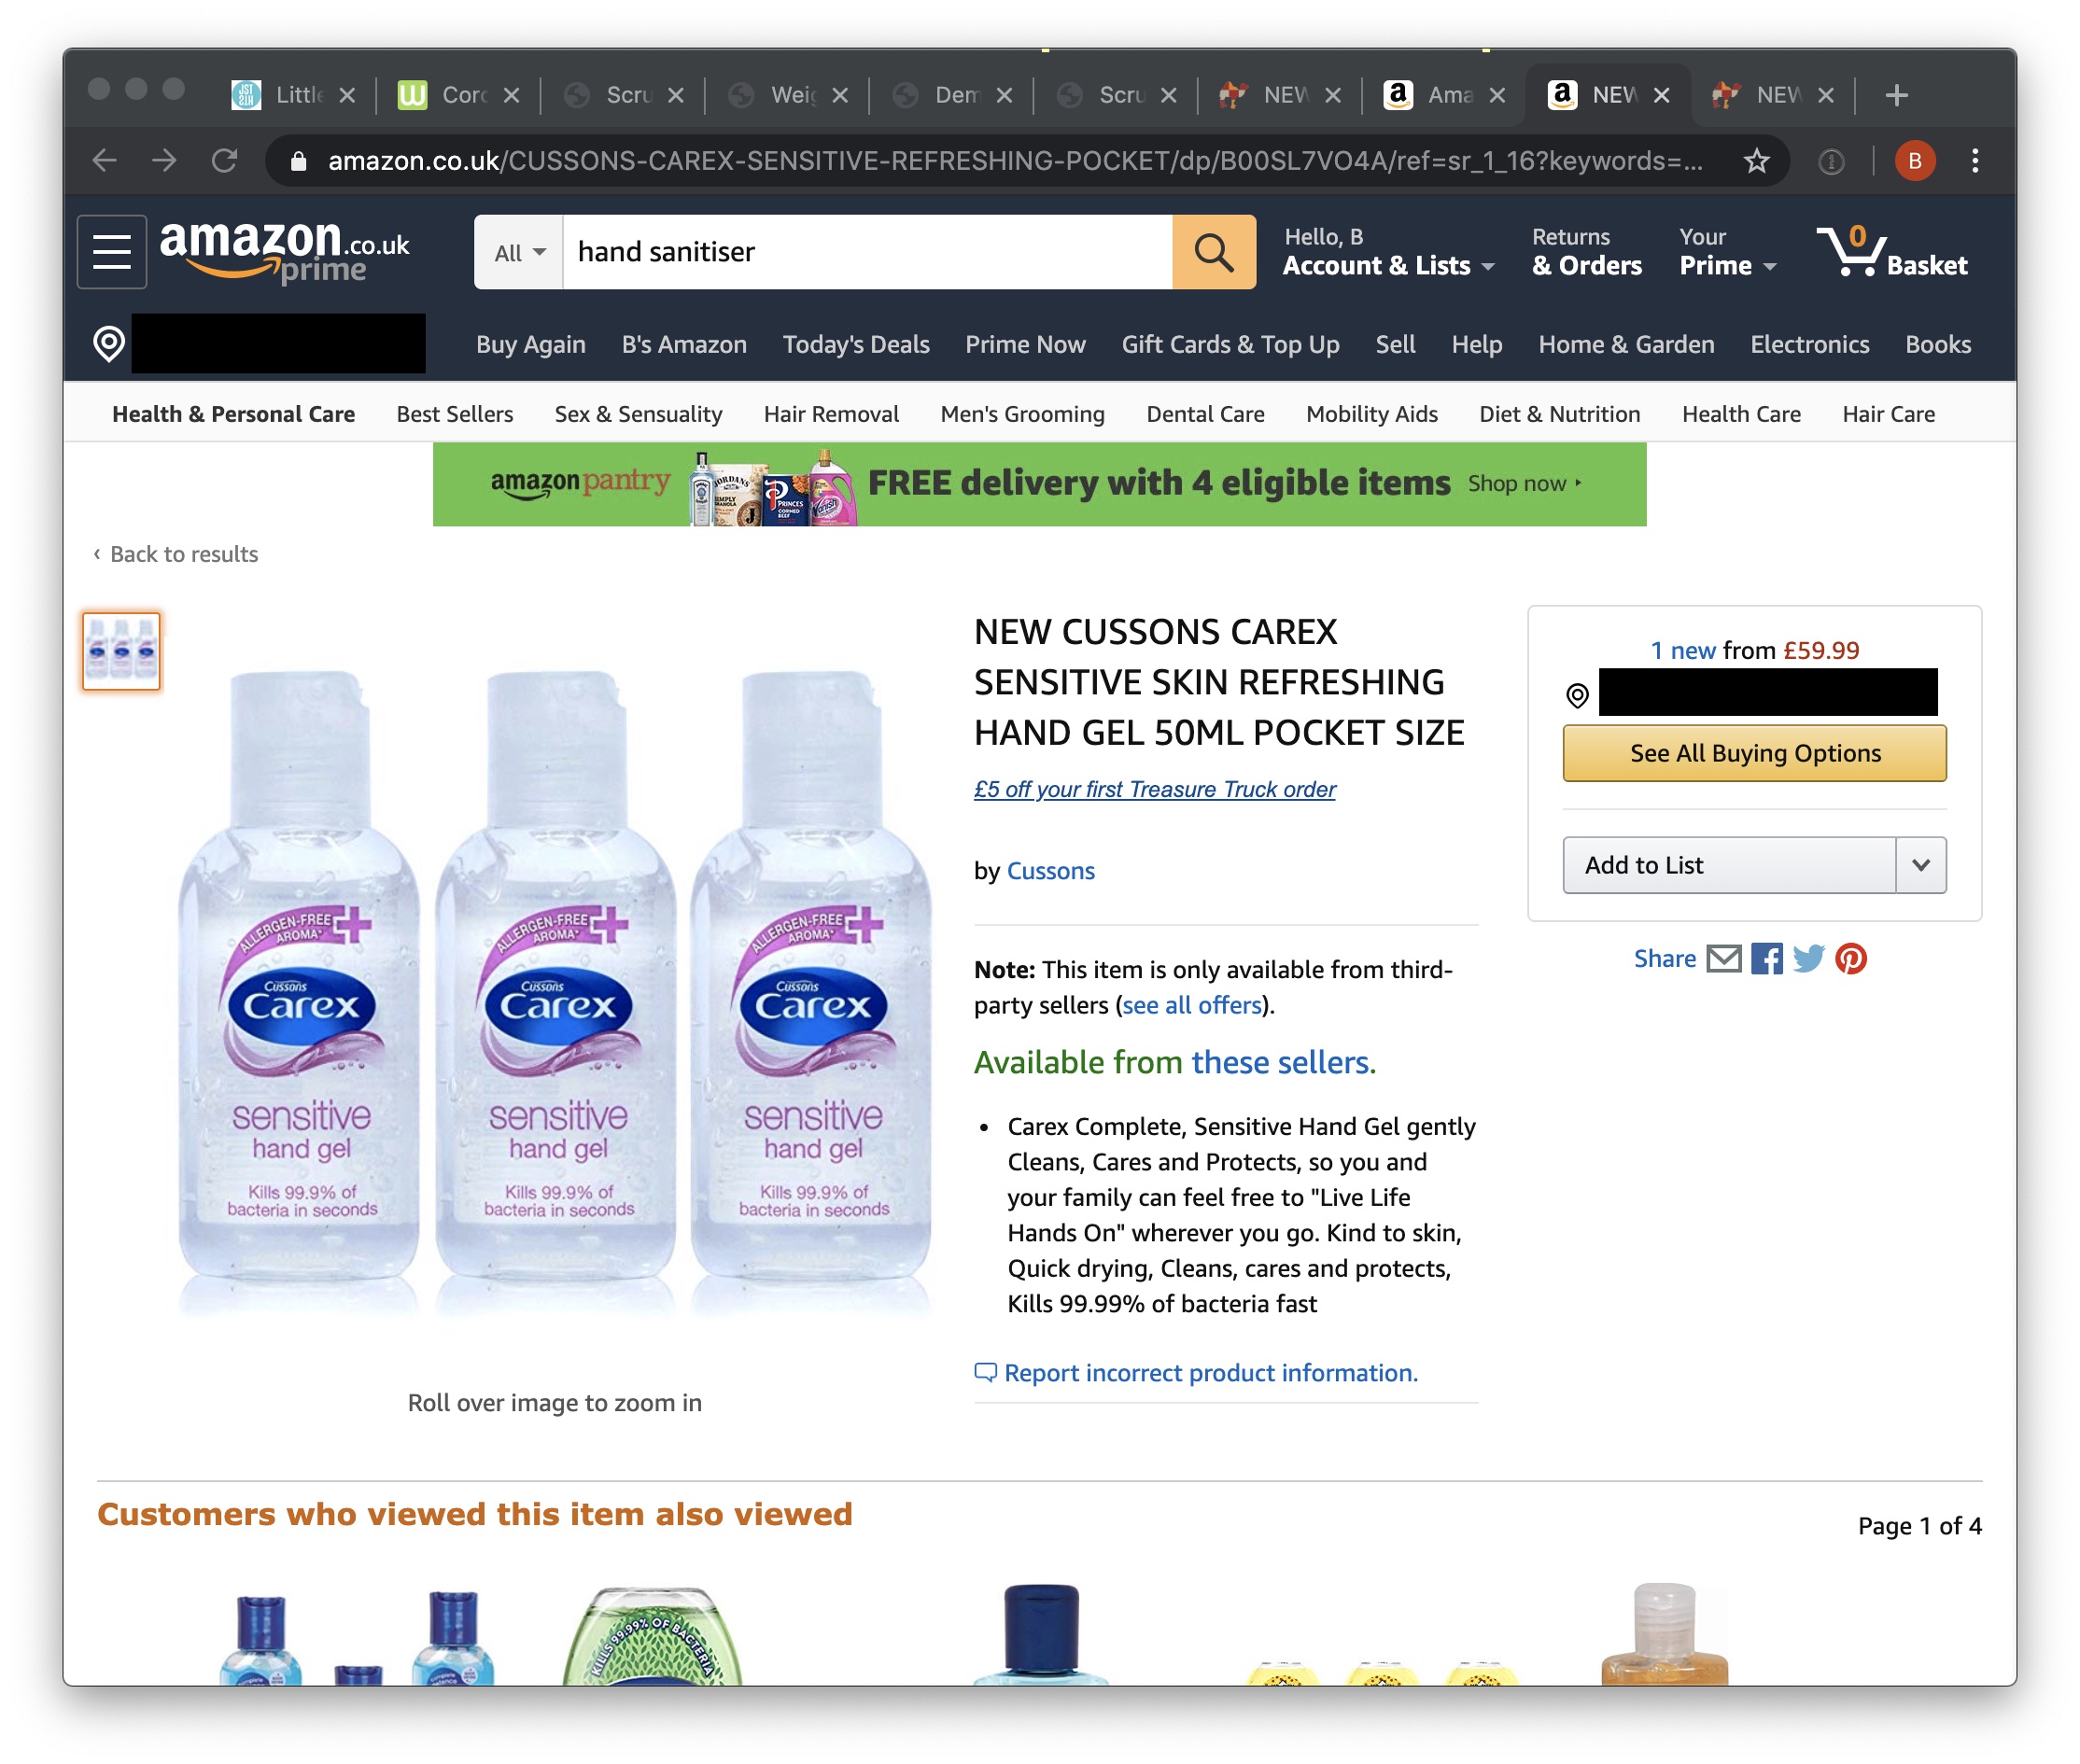Viewport: 2080px width, 1764px height.
Task: Open the Chrome profile B avatar
Action: tap(1915, 161)
